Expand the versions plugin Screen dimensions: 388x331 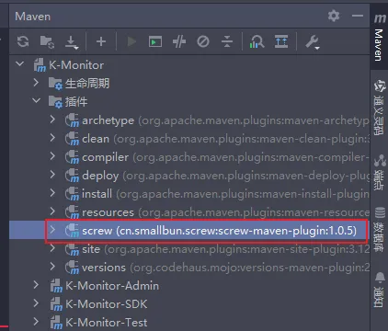[52, 267]
